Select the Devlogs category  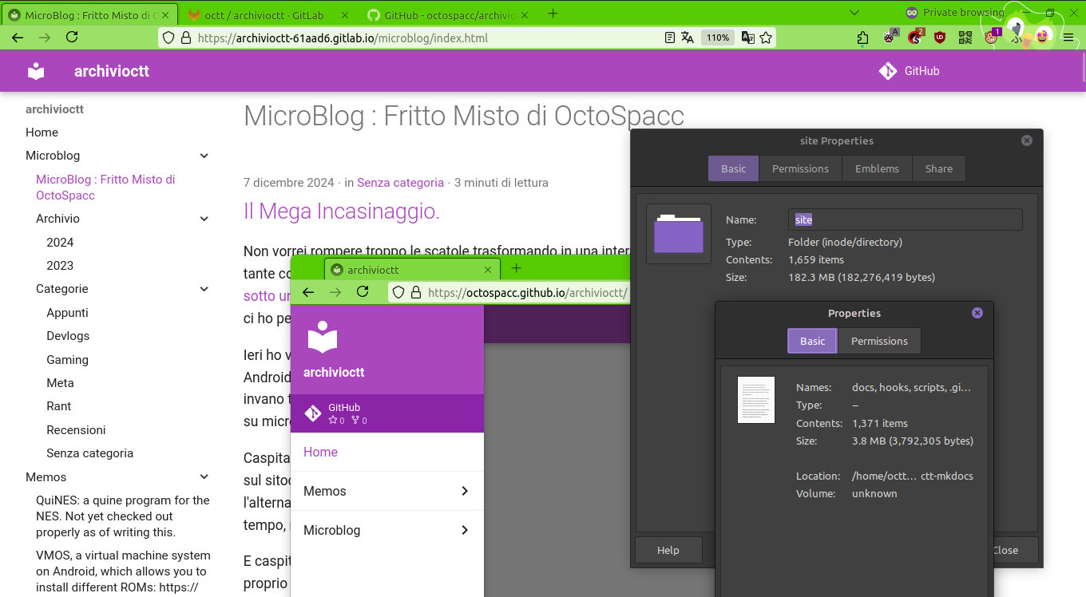pyautogui.click(x=68, y=336)
